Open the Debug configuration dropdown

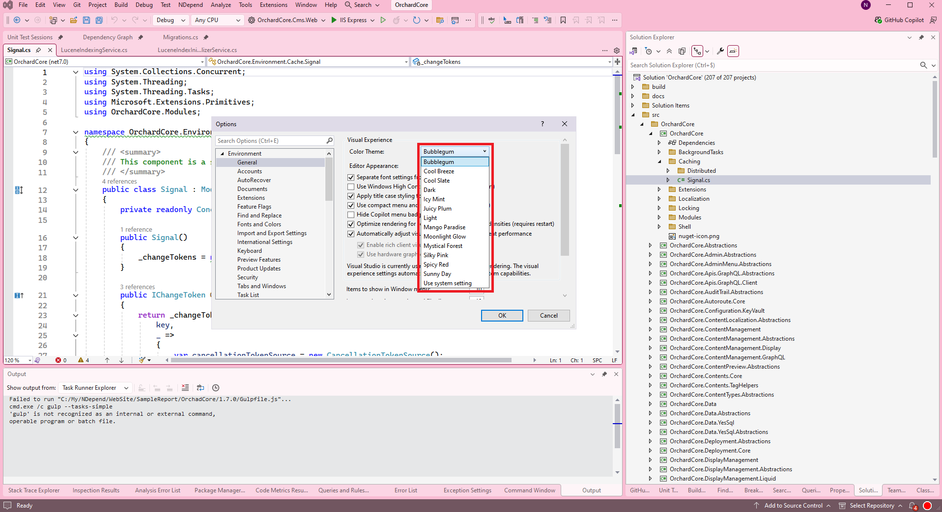point(170,20)
